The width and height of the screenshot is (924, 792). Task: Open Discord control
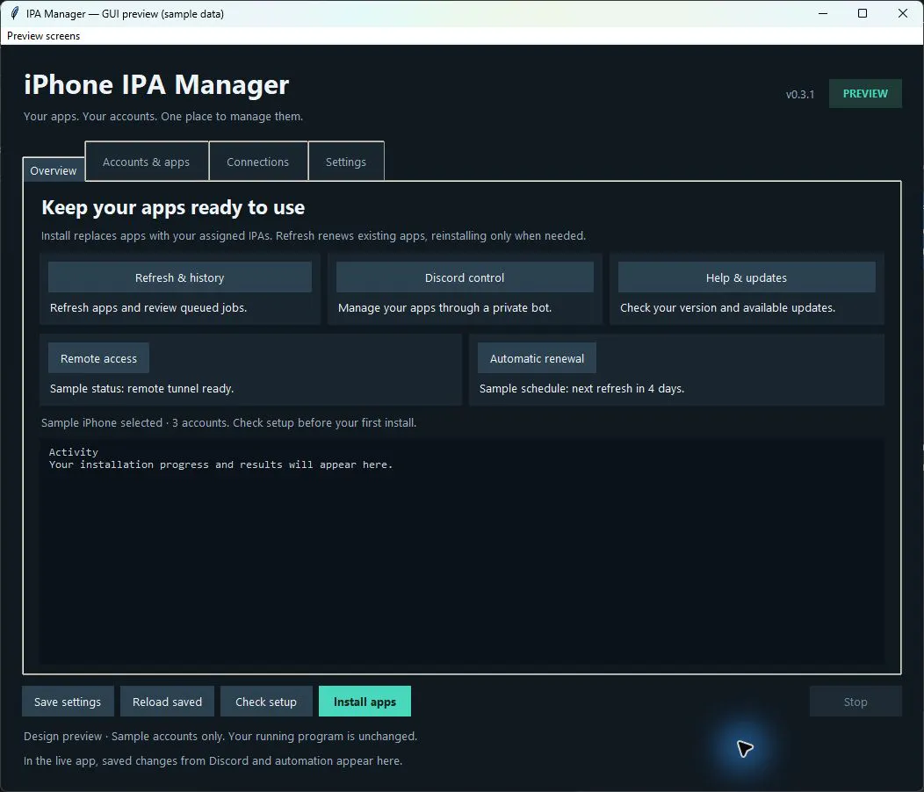[465, 277]
